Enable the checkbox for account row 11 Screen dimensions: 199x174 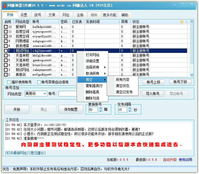6,31
